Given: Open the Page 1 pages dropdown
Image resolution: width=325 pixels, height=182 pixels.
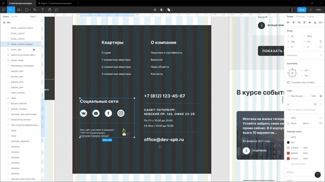Looking at the screenshot, I should pyautogui.click(x=34, y=17).
